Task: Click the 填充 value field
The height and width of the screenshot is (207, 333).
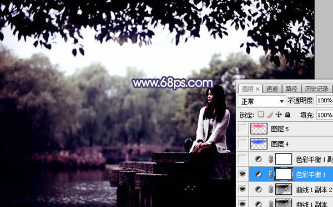Action: pyautogui.click(x=325, y=115)
